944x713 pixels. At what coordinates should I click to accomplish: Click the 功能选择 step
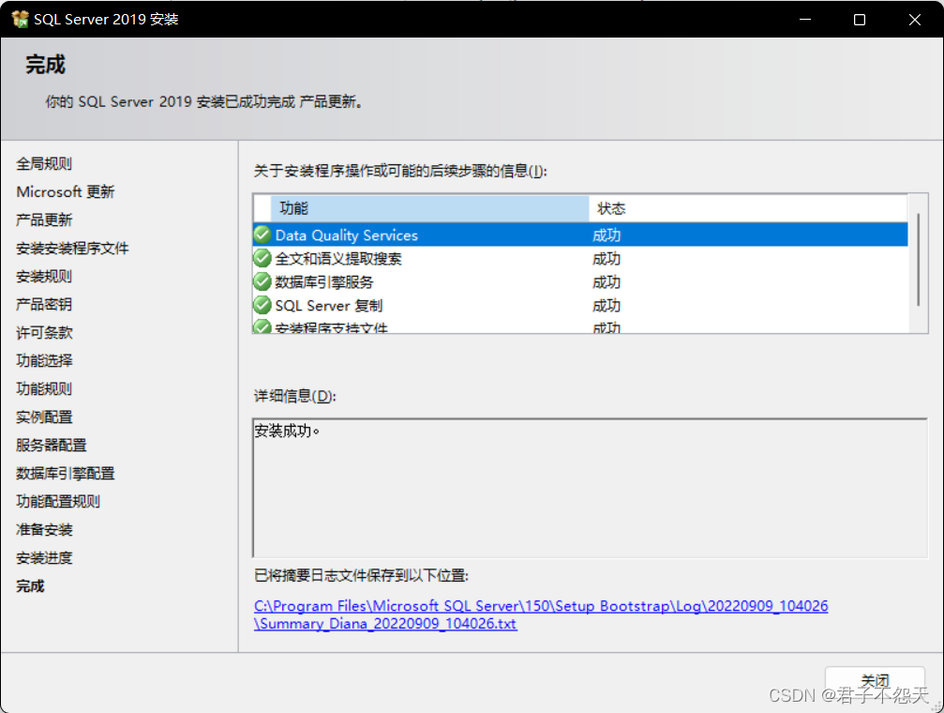click(x=44, y=360)
